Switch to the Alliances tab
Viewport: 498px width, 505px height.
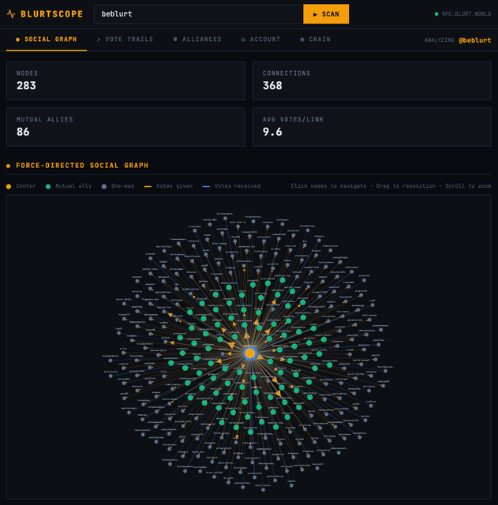tap(197, 39)
